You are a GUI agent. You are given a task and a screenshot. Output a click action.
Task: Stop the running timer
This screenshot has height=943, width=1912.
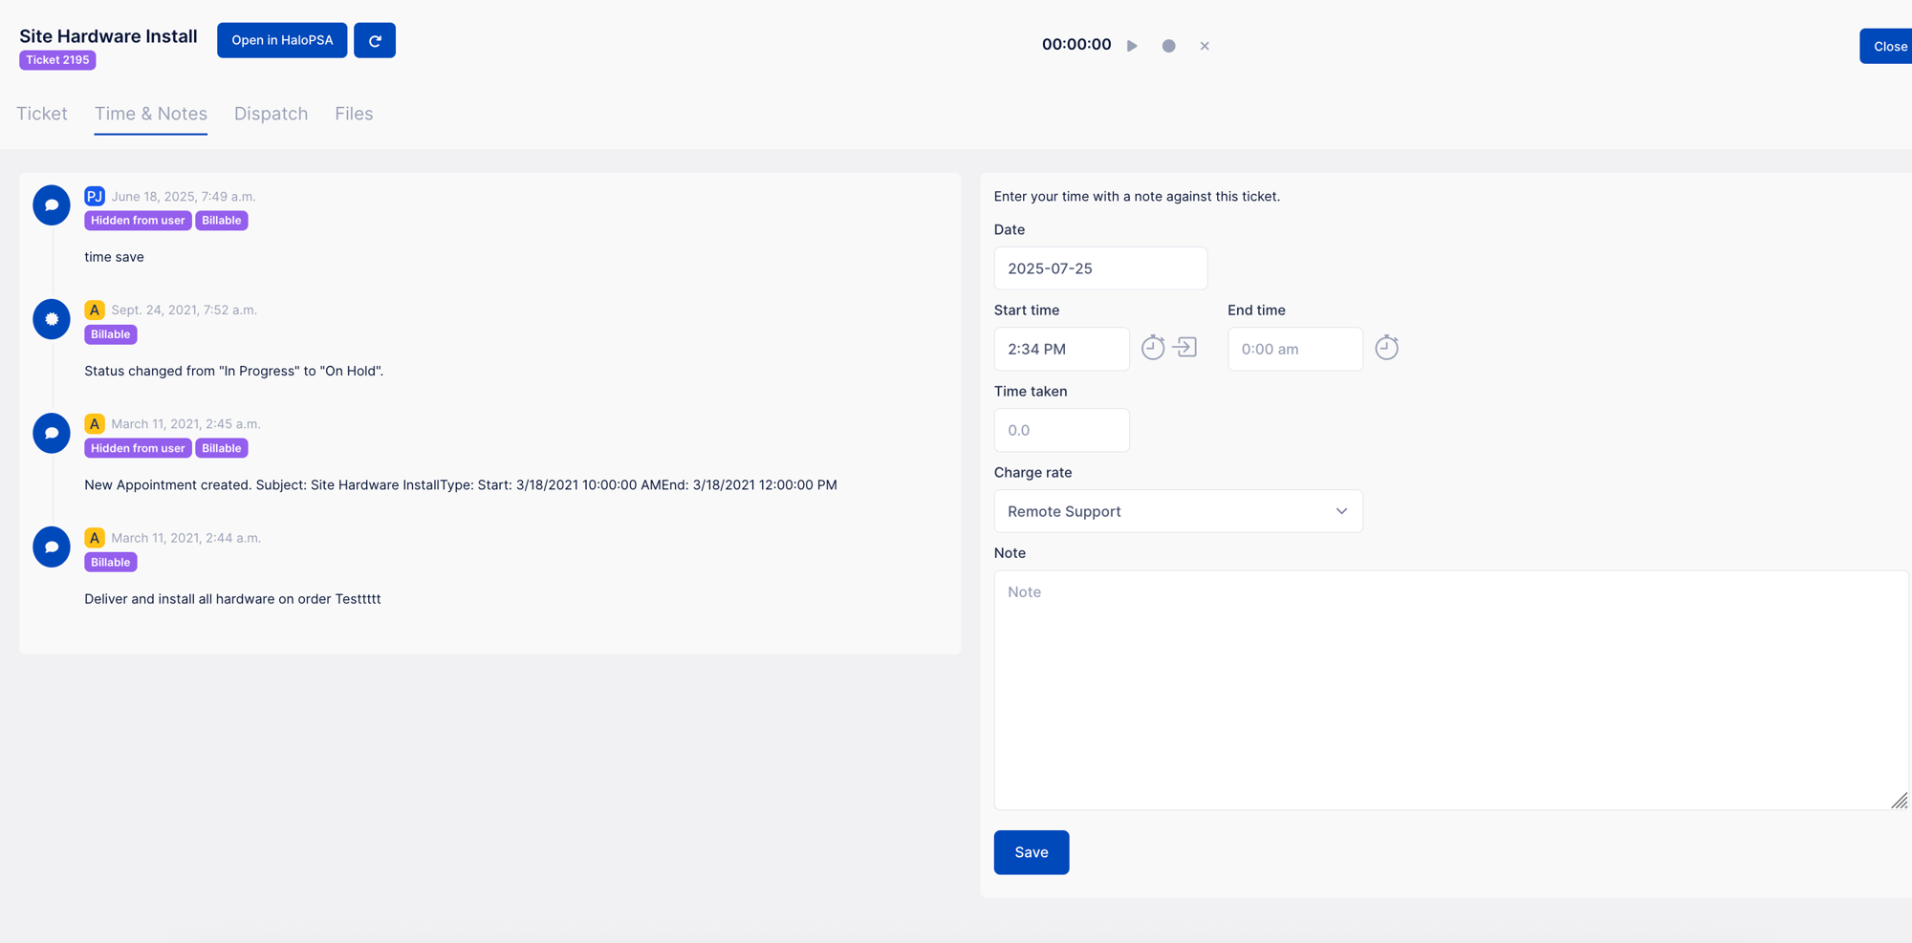click(x=1168, y=45)
